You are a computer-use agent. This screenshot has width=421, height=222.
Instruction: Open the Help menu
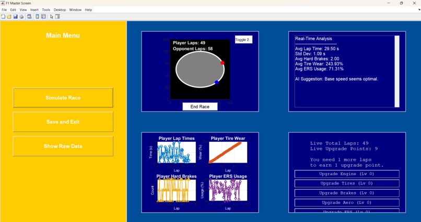(x=88, y=9)
